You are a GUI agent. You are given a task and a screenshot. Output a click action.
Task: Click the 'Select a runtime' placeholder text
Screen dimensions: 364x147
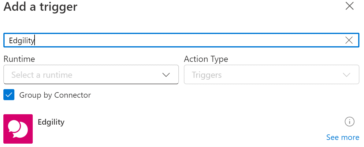(42, 75)
